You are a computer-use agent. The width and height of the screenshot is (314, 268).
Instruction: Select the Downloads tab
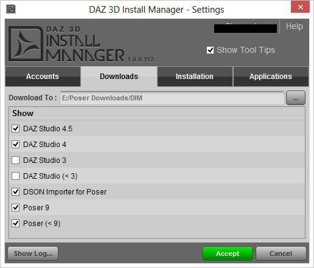119,77
